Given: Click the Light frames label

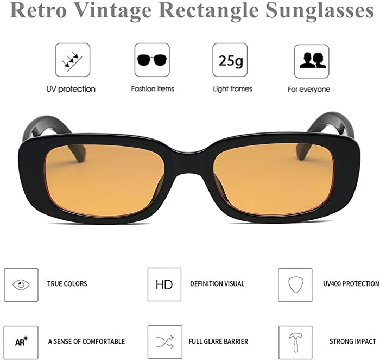Looking at the screenshot, I should pos(233,89).
